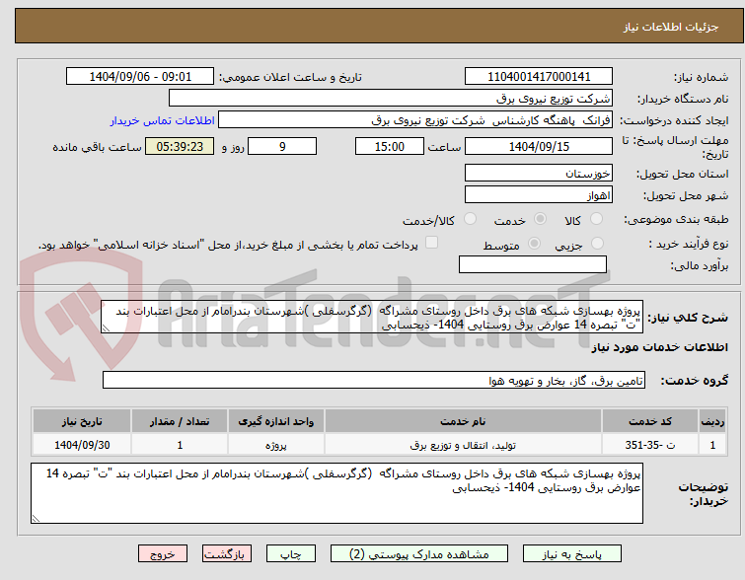Click the empty برآورد مالی field

pyautogui.click(x=533, y=264)
